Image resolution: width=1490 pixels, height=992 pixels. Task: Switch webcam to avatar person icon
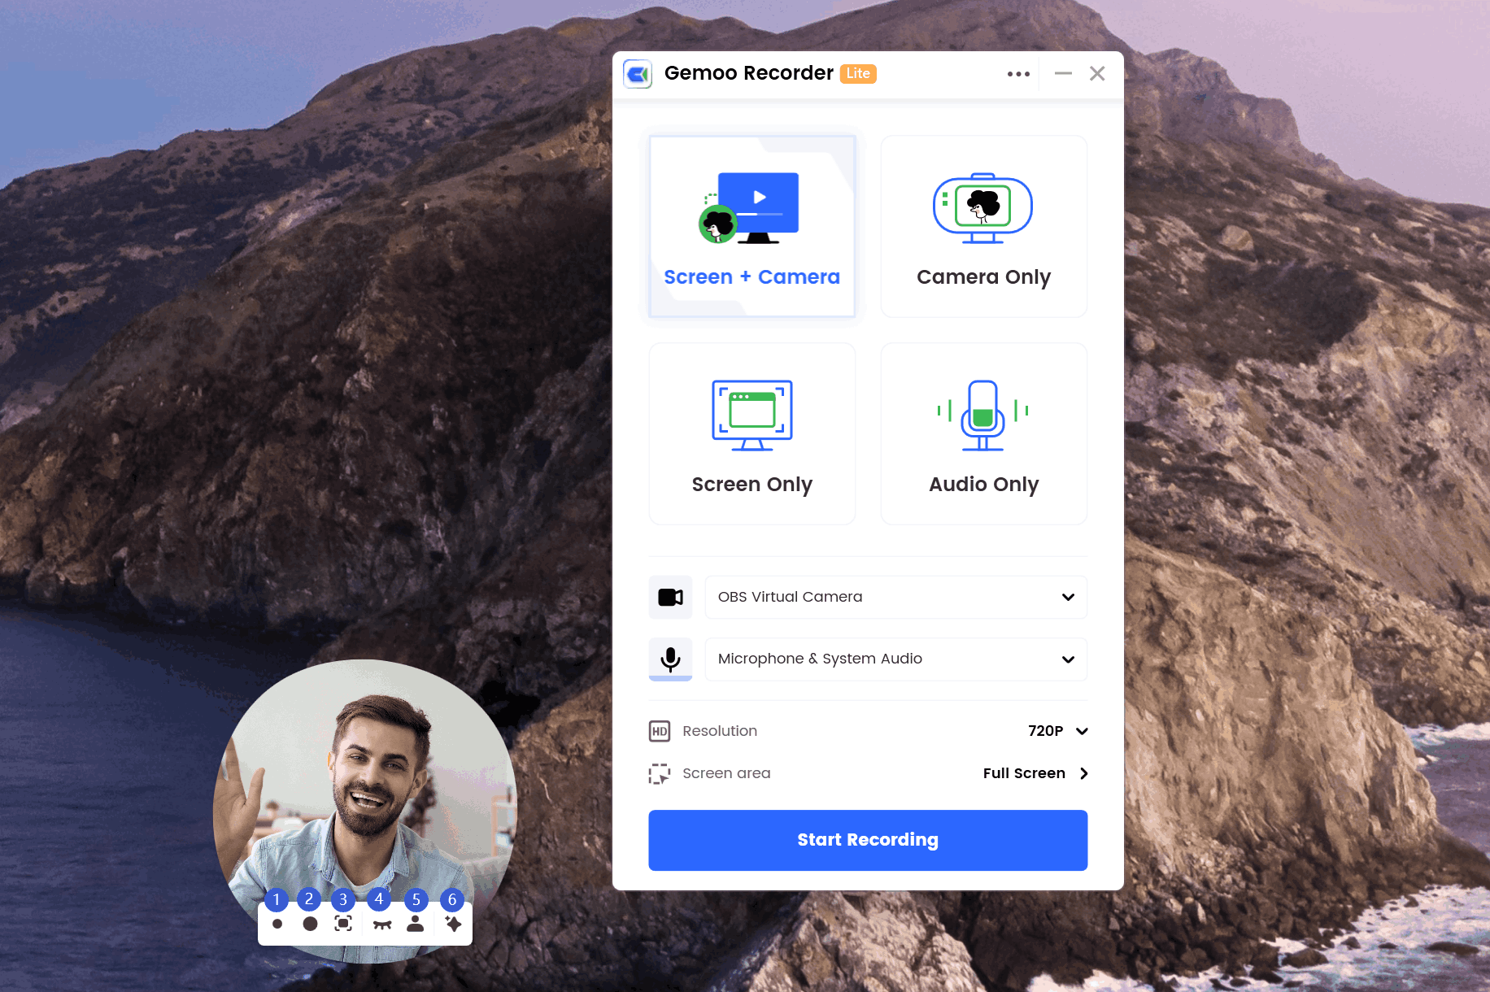[x=416, y=924]
